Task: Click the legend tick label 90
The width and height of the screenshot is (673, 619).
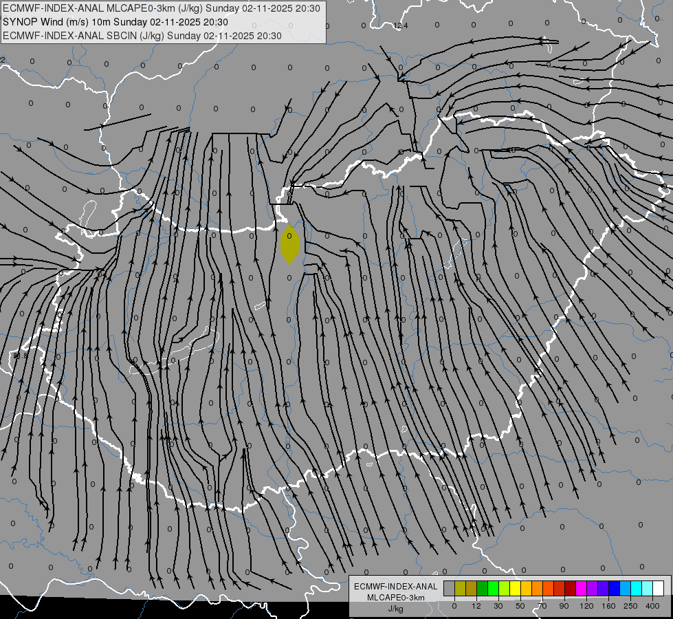Action: tap(564, 606)
